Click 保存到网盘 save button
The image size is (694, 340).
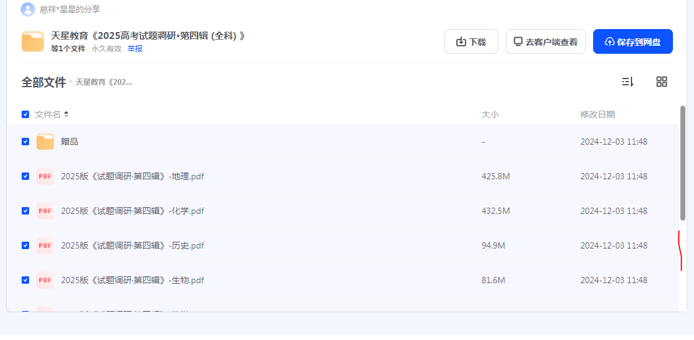[x=633, y=41]
